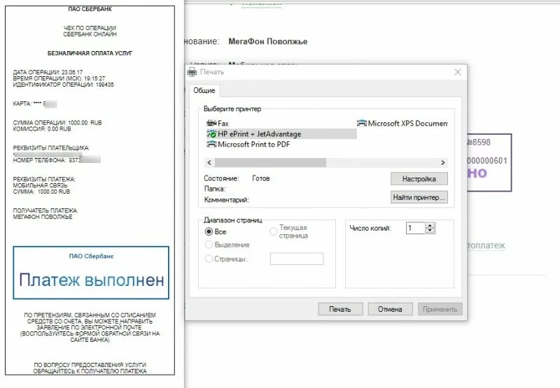The image size is (560, 388).
Task: Click the printer icon in the Print dialog title
Action: click(192, 72)
